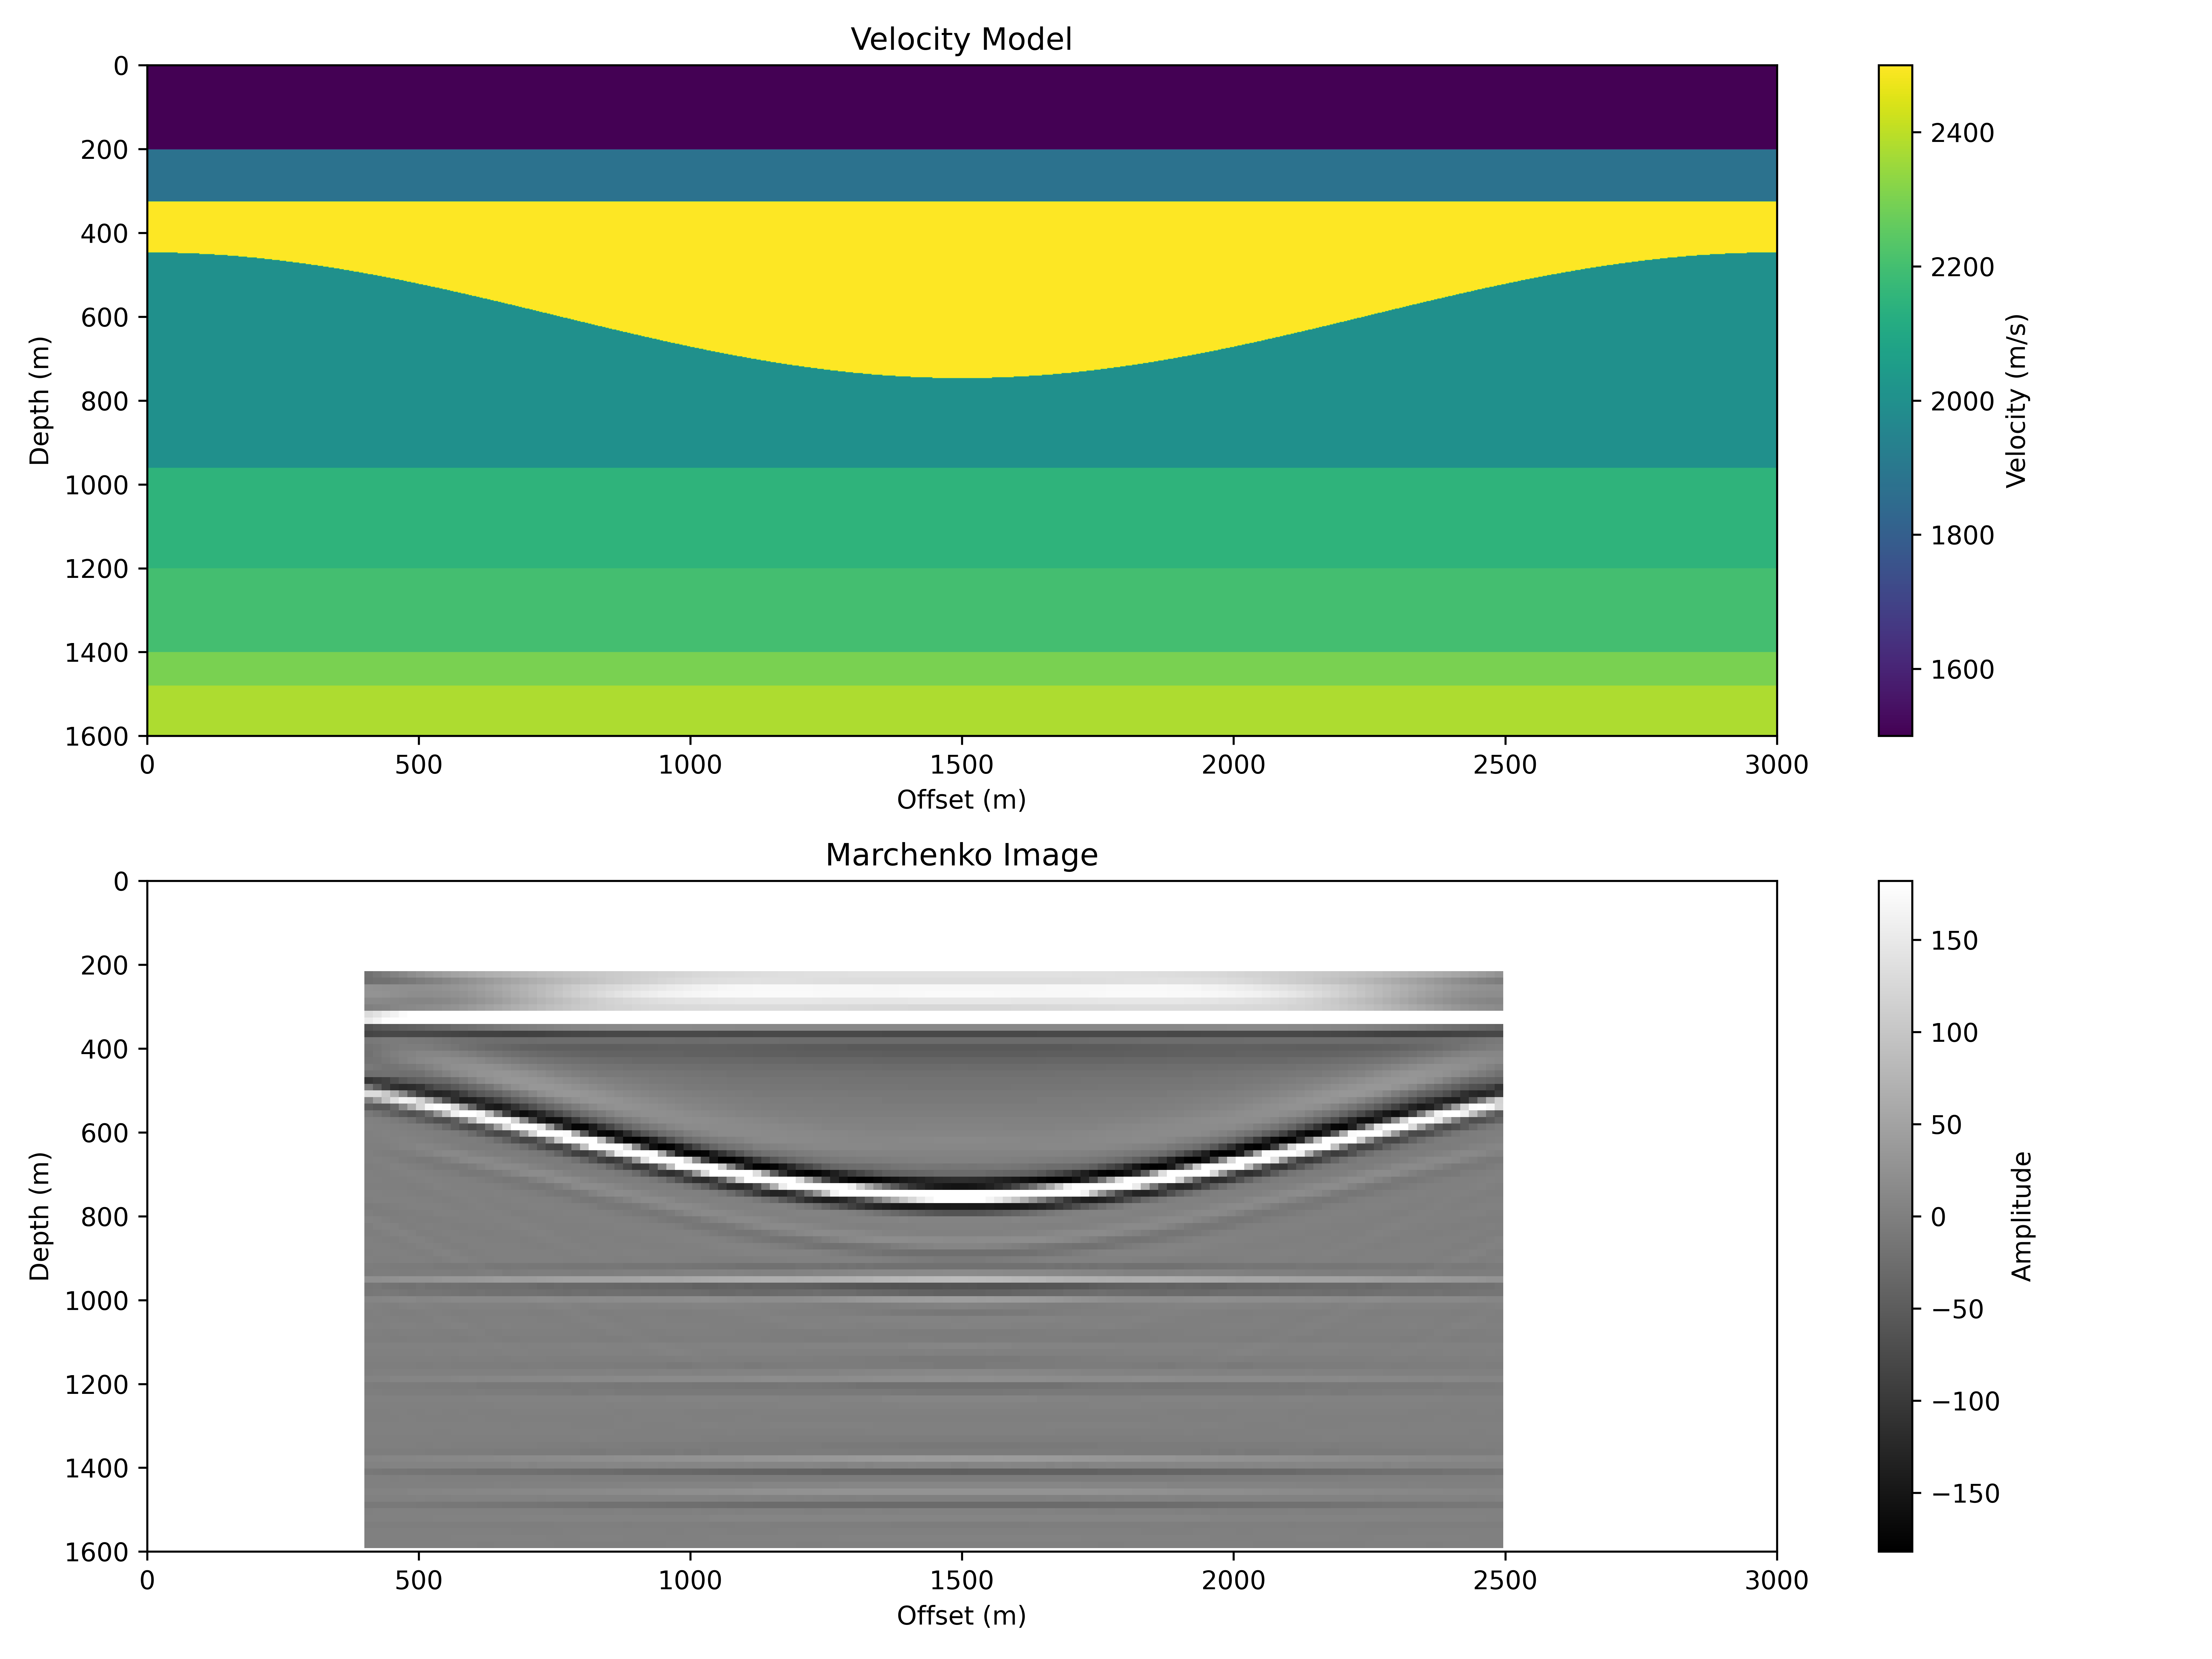Click the 1800 tick on velocity colorbar
This screenshot has width=2212, height=1659.
click(x=1962, y=535)
